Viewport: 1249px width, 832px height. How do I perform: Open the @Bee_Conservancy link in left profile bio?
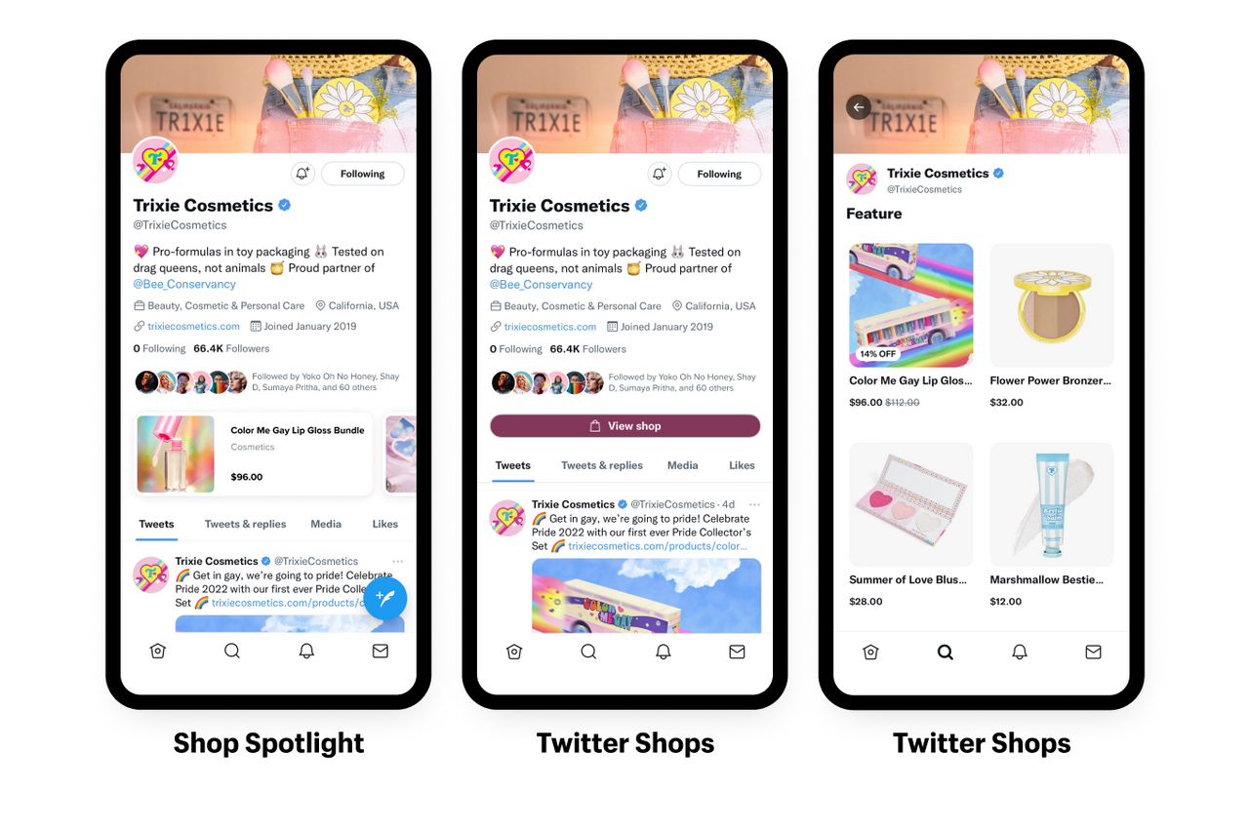(184, 284)
